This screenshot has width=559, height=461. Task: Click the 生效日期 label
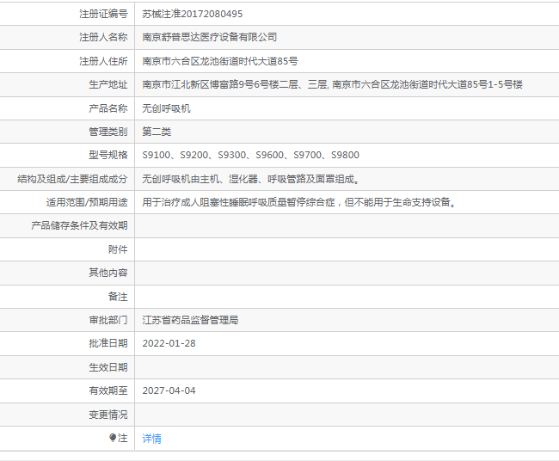pos(108,367)
